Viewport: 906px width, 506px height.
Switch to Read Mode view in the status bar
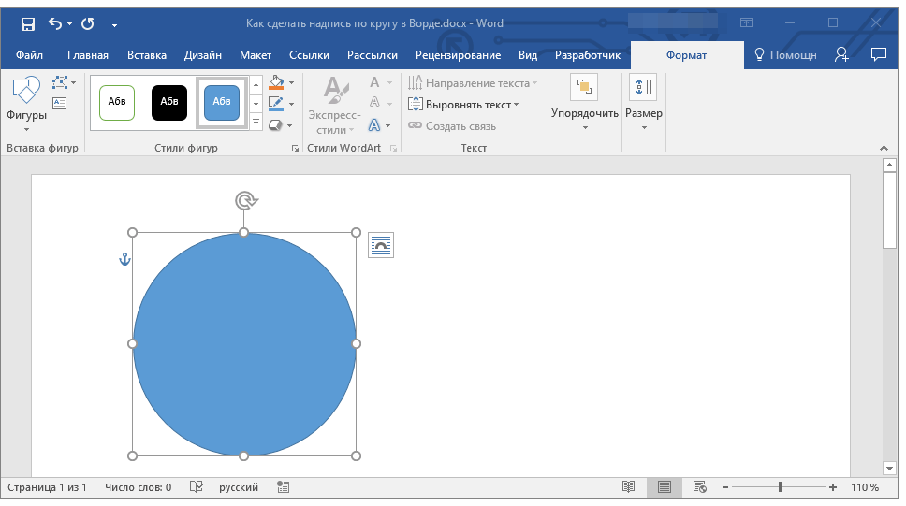[x=629, y=487]
